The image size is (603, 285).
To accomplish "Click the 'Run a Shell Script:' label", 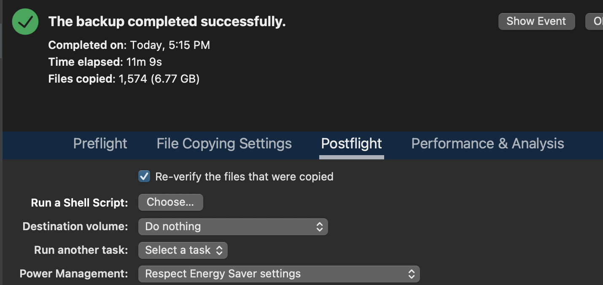I will (79, 203).
